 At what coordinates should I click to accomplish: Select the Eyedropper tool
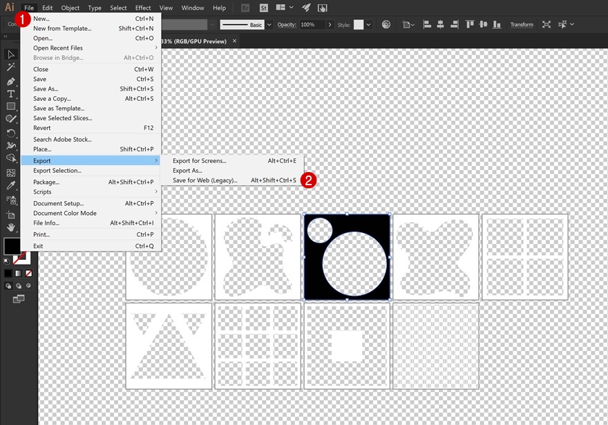[x=11, y=185]
